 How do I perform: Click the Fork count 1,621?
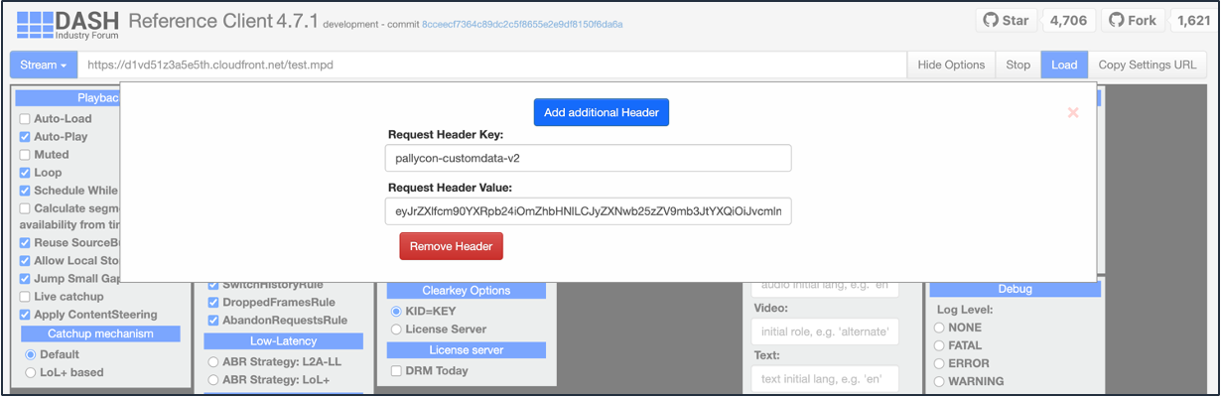pos(1192,21)
